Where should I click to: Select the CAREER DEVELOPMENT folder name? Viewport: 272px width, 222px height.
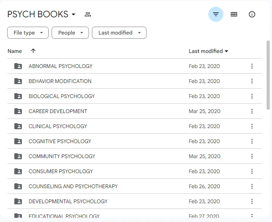pos(58,111)
